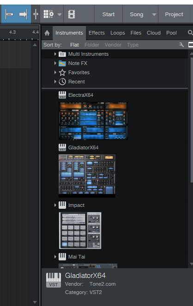Open the video player film icon

[72, 14]
